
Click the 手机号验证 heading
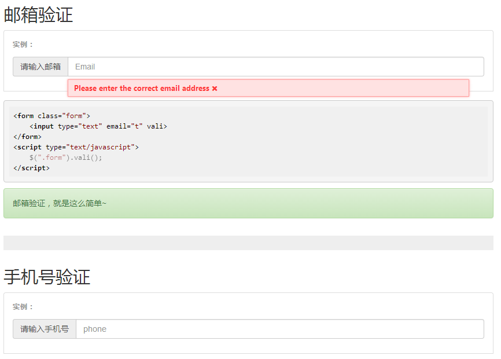coord(47,277)
